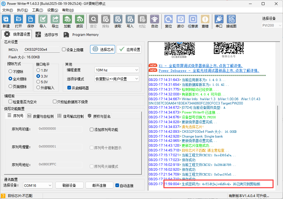Click the question mark status bar icon
The height and width of the screenshot is (199, 283).
tap(3, 196)
